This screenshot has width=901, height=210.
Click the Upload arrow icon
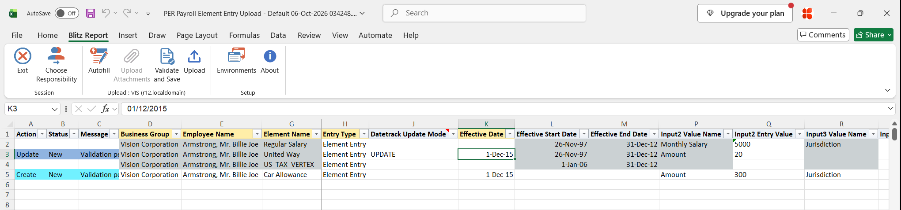(194, 56)
